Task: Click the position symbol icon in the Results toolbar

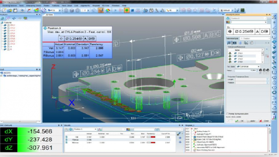Action: coord(70,129)
